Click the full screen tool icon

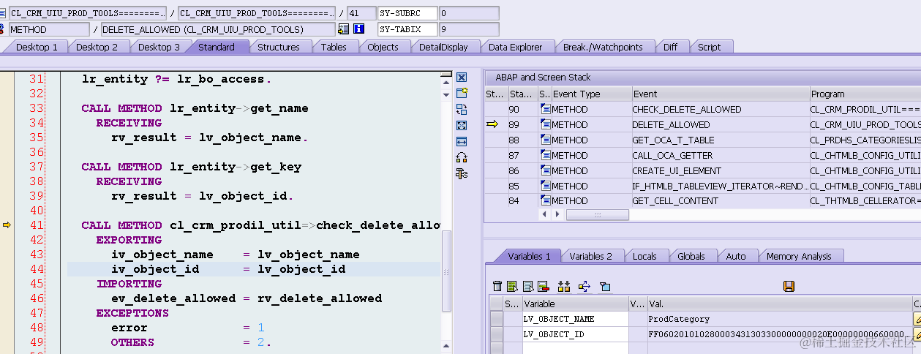pos(462,126)
